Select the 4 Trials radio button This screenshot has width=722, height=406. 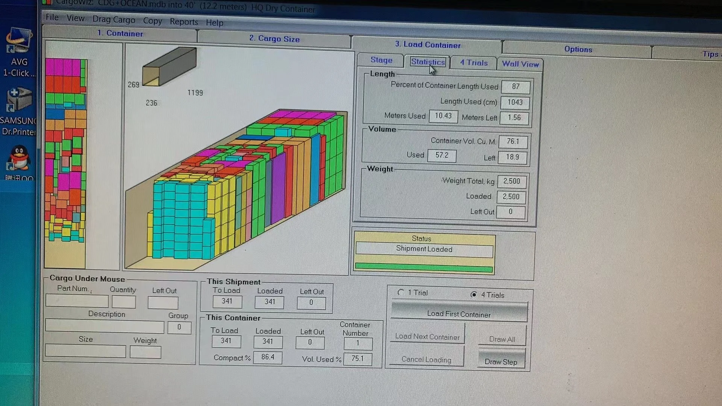tap(474, 295)
